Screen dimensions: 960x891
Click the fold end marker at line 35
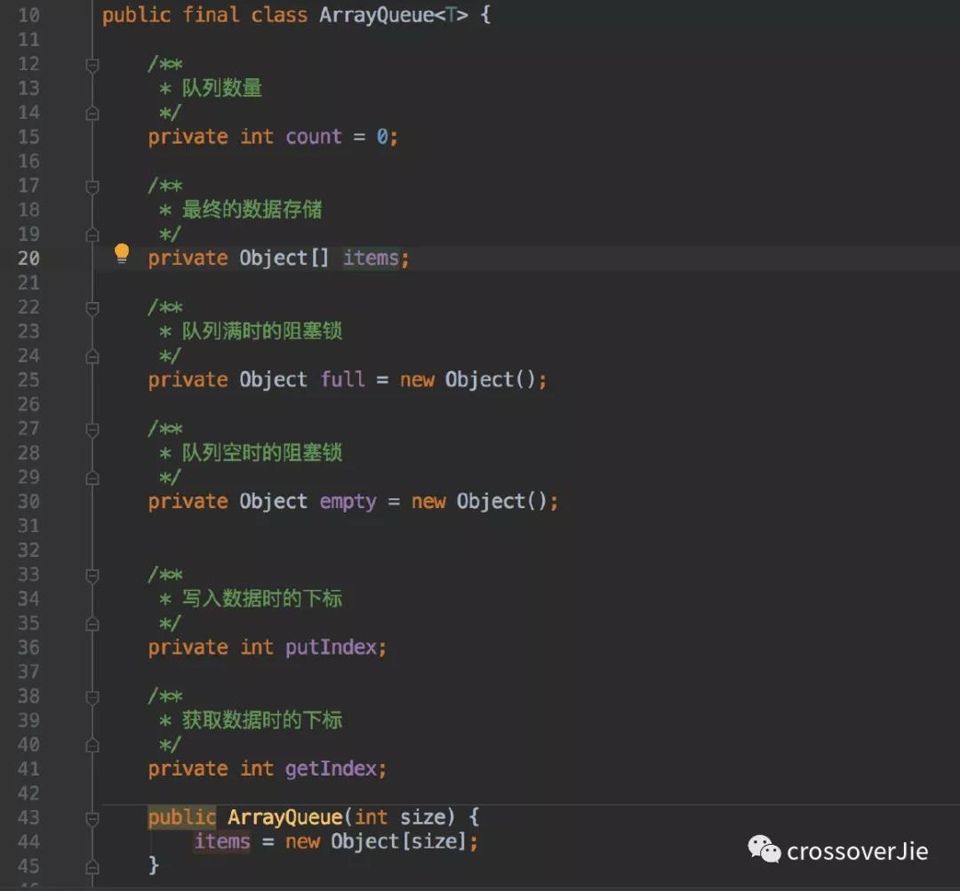coord(92,624)
